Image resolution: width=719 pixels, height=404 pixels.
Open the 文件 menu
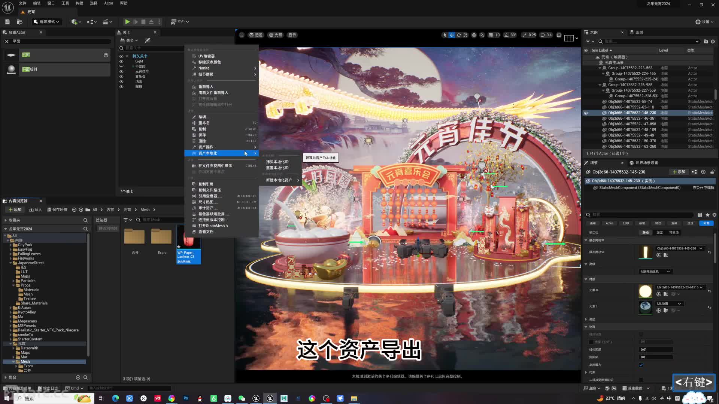pyautogui.click(x=22, y=3)
